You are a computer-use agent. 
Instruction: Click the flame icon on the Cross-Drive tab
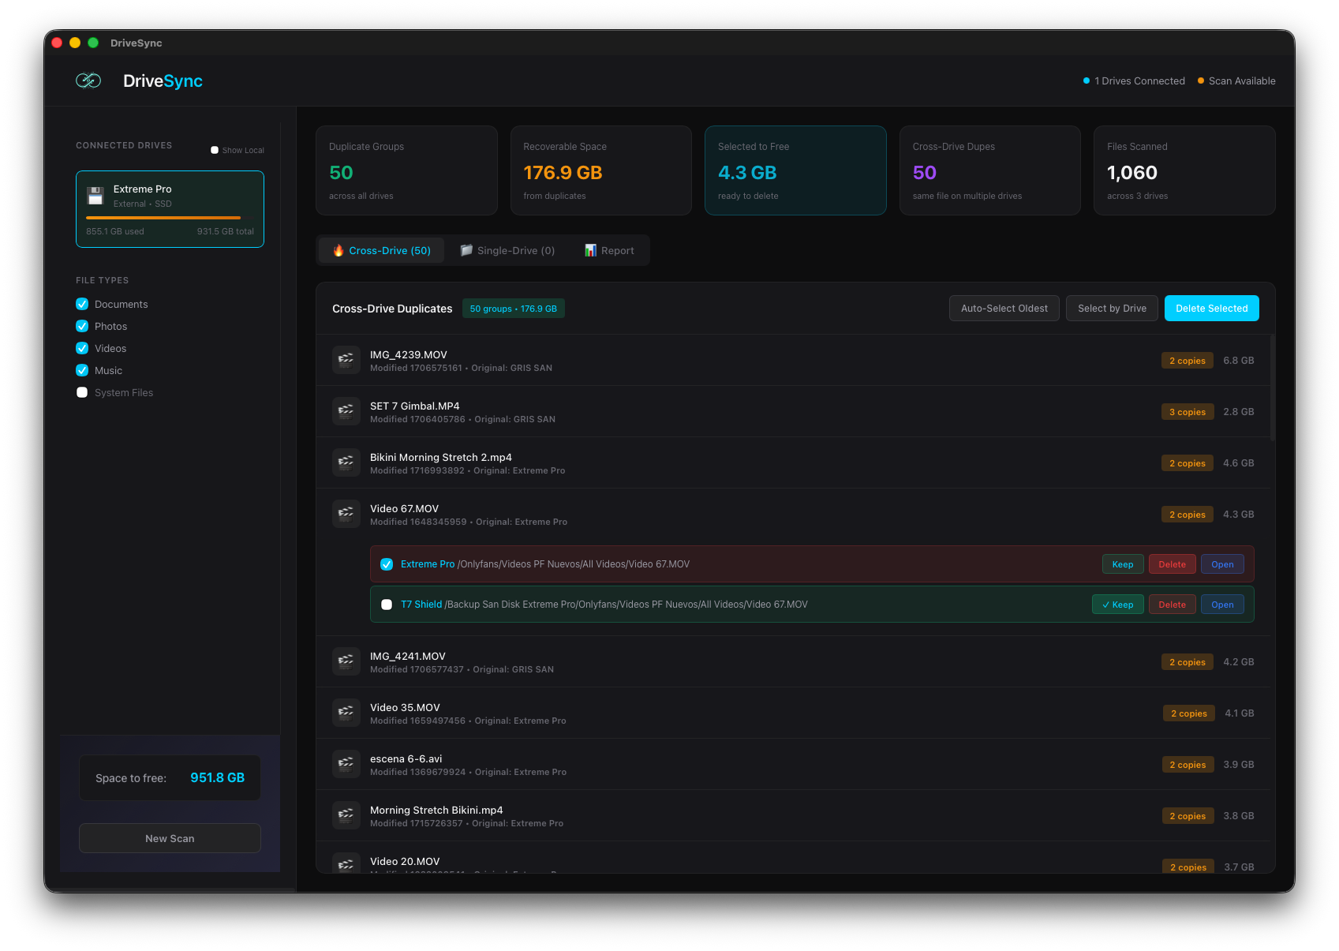(338, 250)
